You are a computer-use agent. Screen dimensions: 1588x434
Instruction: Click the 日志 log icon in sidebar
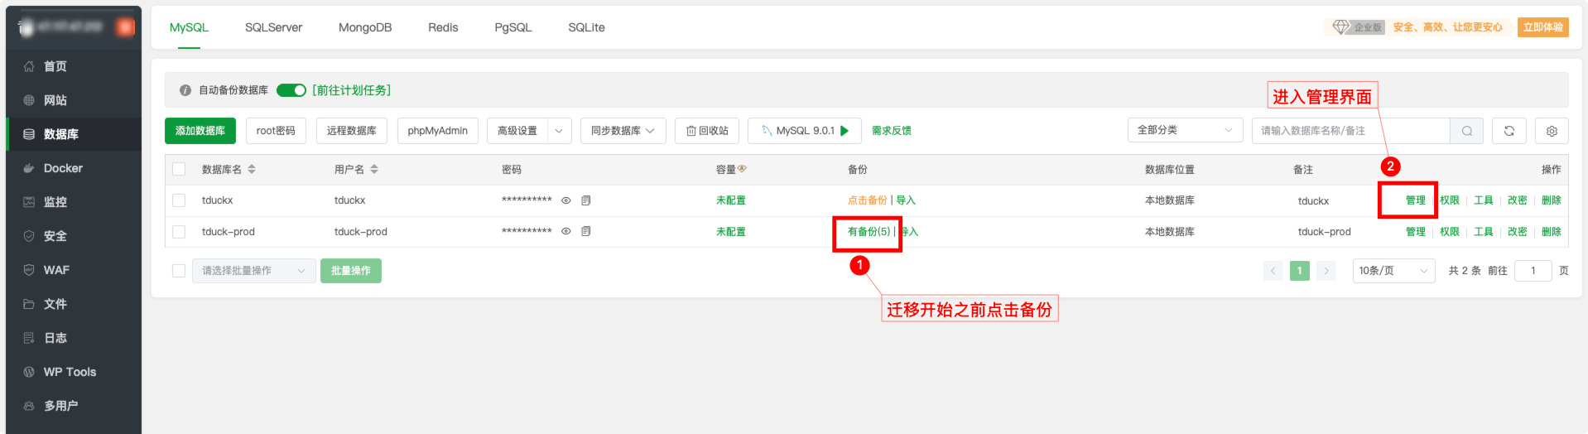pos(29,338)
